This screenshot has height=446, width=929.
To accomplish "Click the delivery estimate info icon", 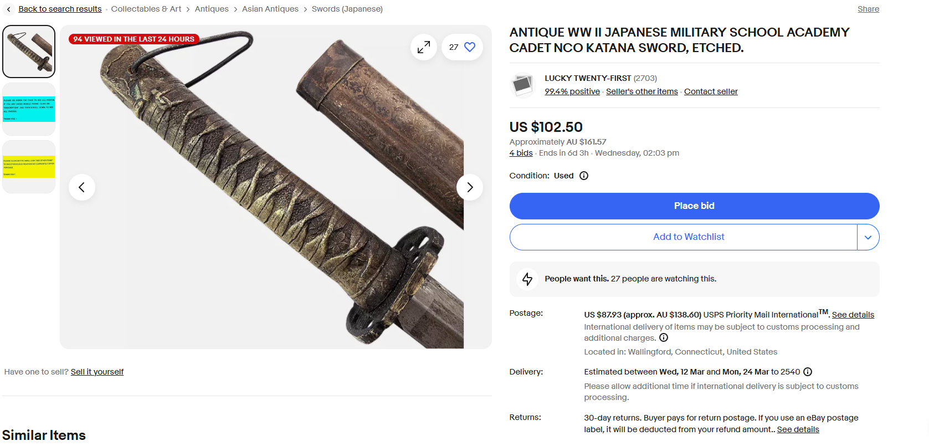I will (808, 372).
